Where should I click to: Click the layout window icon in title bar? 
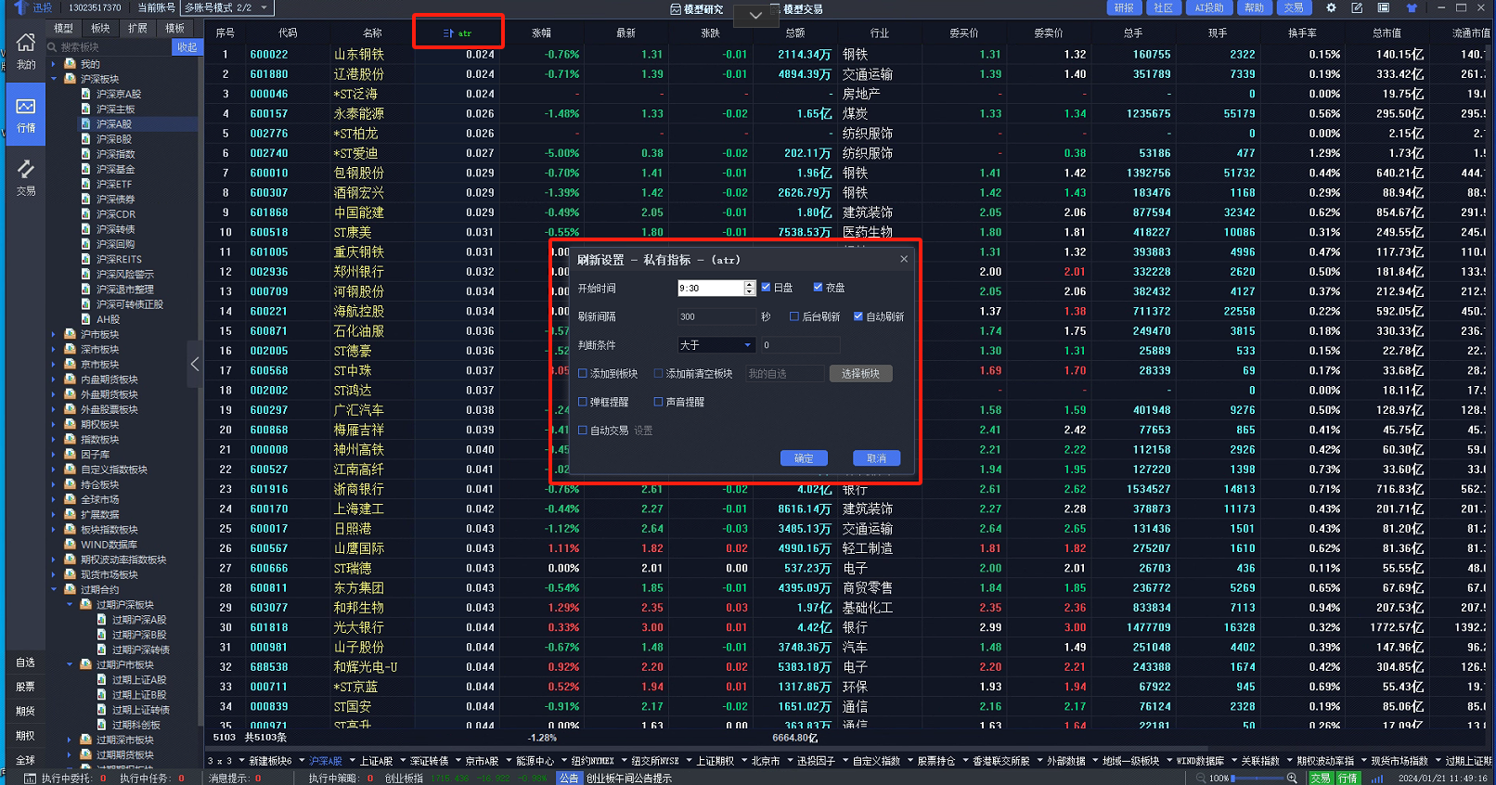(x=1383, y=7)
